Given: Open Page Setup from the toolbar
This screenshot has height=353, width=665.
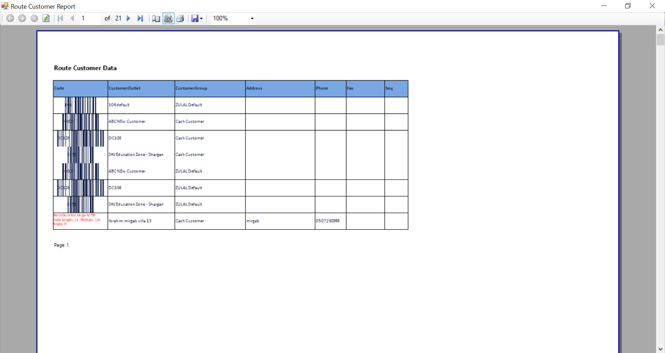Looking at the screenshot, I should point(156,18).
